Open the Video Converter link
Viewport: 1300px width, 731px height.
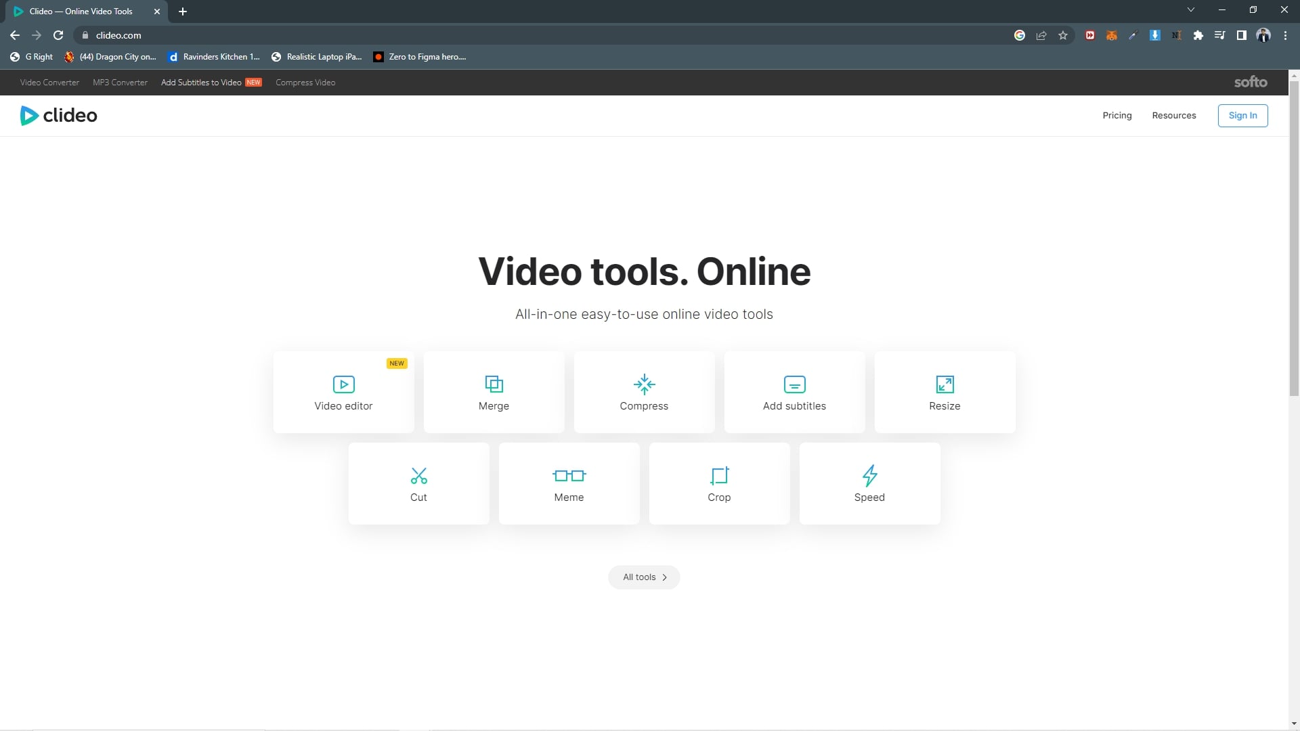coord(49,83)
